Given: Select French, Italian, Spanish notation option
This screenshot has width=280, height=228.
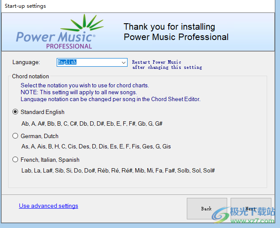Looking at the screenshot, I should (15, 160).
